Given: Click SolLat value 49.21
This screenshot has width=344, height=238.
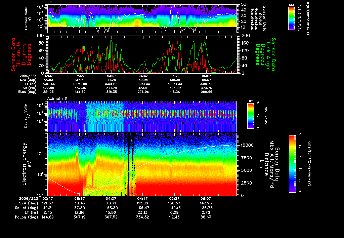Looking at the screenshot, I should (48, 208).
